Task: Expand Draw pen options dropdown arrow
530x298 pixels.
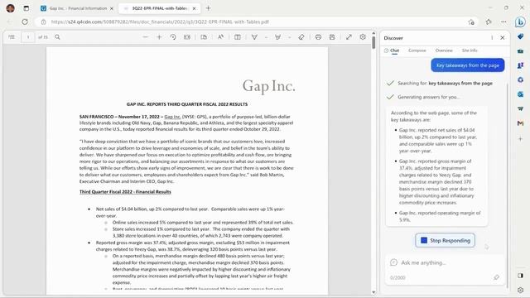Action: tap(266, 37)
